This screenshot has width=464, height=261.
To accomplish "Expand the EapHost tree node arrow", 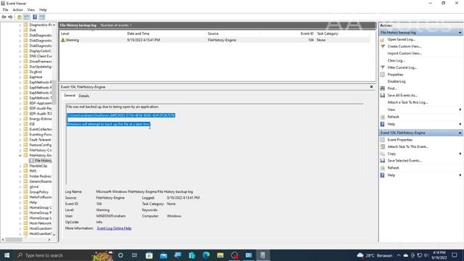I will click(20, 77).
